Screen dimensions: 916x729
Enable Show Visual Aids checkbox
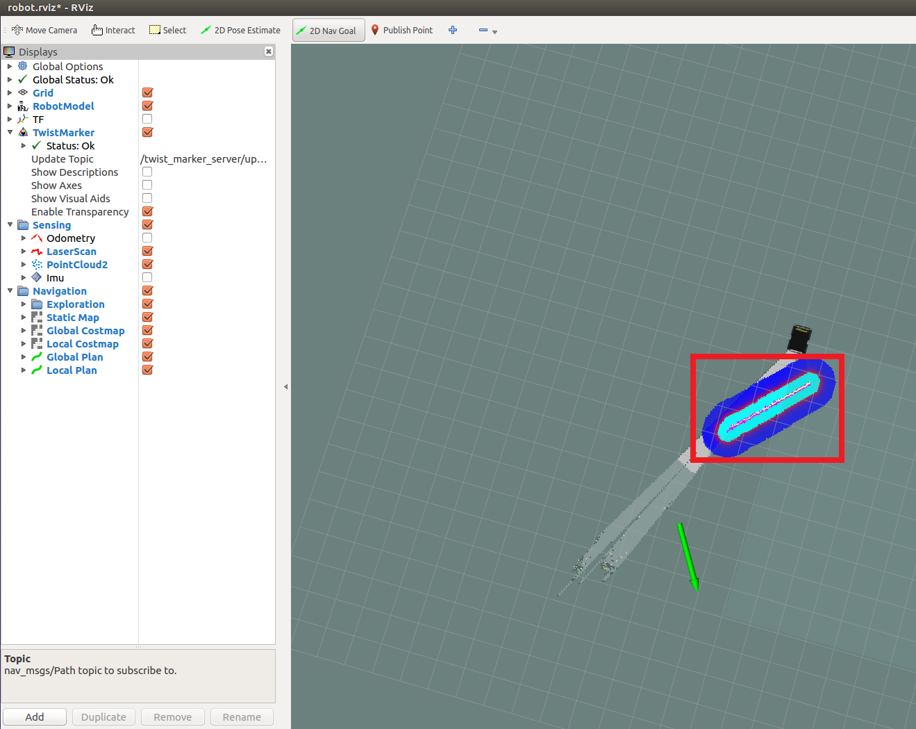147,198
